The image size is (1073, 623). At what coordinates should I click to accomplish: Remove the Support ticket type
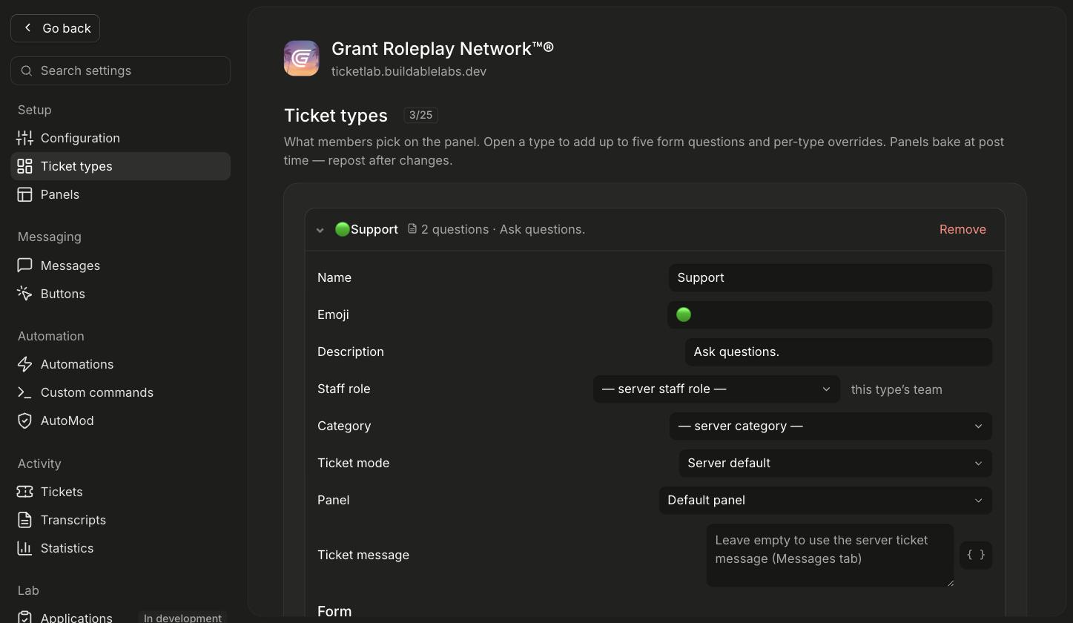click(963, 229)
